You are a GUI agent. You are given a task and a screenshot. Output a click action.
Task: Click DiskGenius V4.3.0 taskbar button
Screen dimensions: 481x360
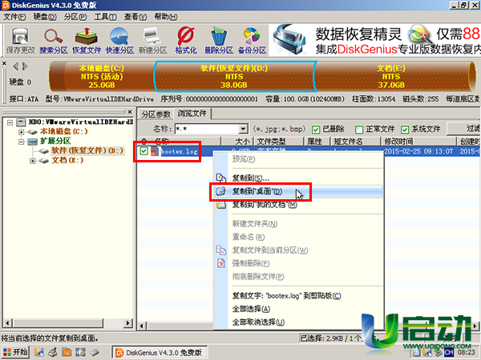click(160, 352)
